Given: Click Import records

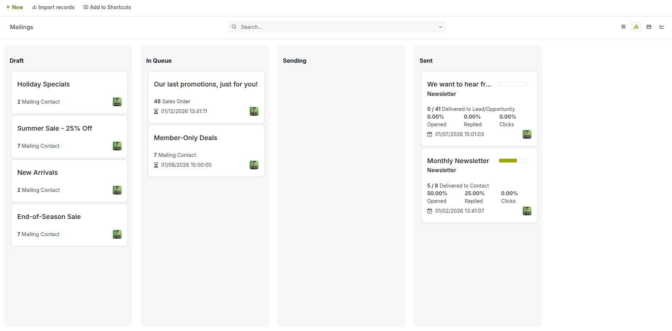Looking at the screenshot, I should tap(53, 7).
